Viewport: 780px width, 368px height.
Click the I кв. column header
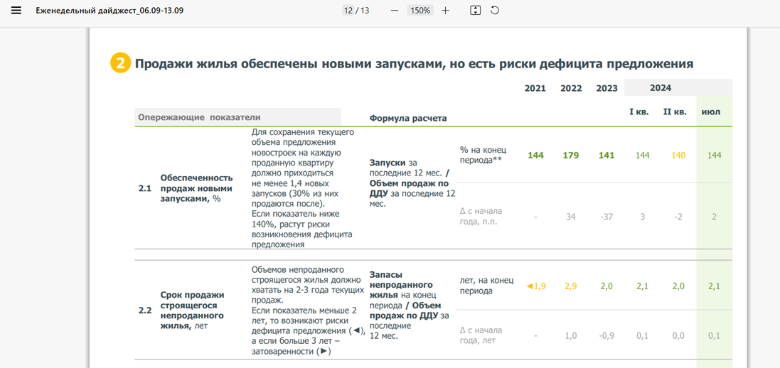click(639, 112)
